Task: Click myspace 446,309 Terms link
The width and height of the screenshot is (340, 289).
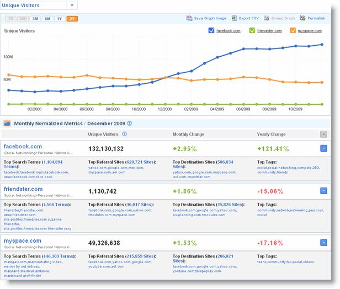Action: [59, 256]
